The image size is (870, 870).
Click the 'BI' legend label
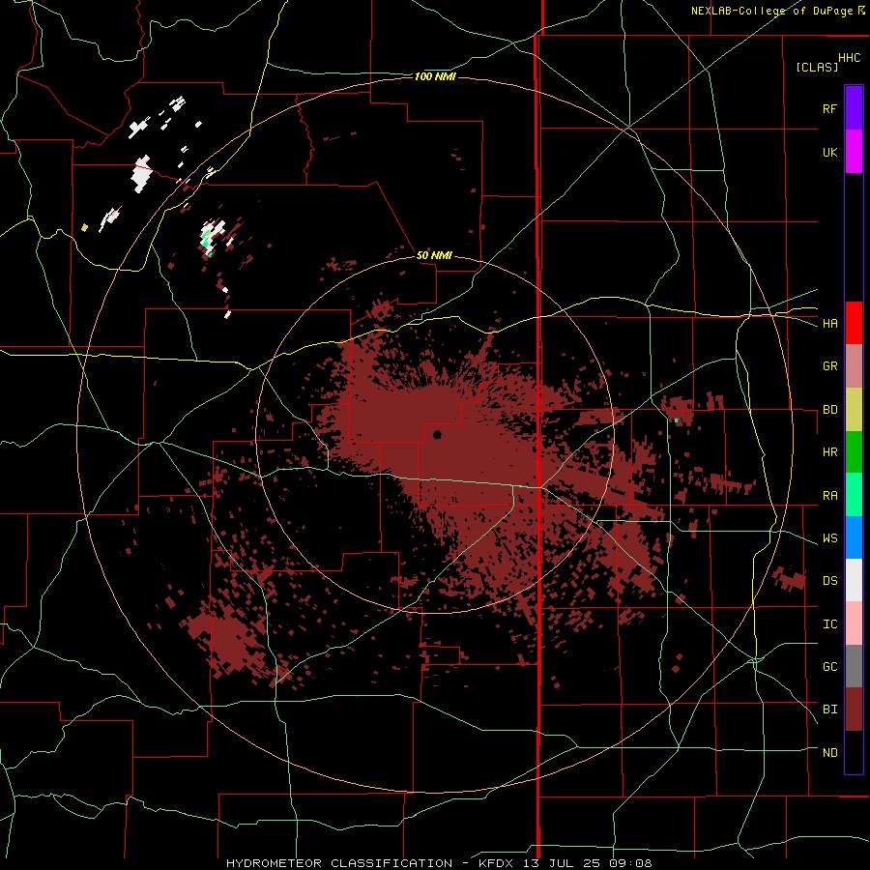point(829,710)
